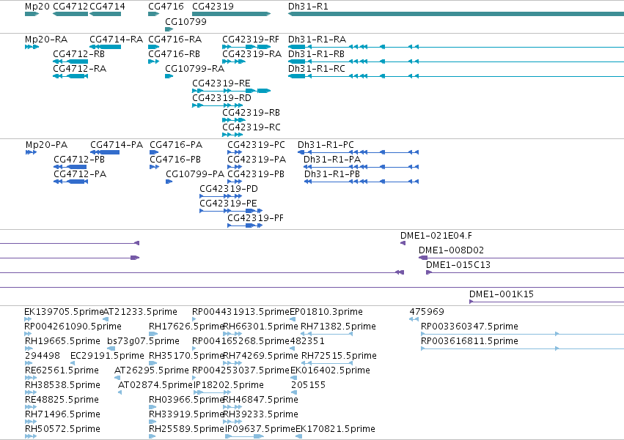
Task: Click EST EK139705.5prime
Action: pyautogui.click(x=64, y=312)
